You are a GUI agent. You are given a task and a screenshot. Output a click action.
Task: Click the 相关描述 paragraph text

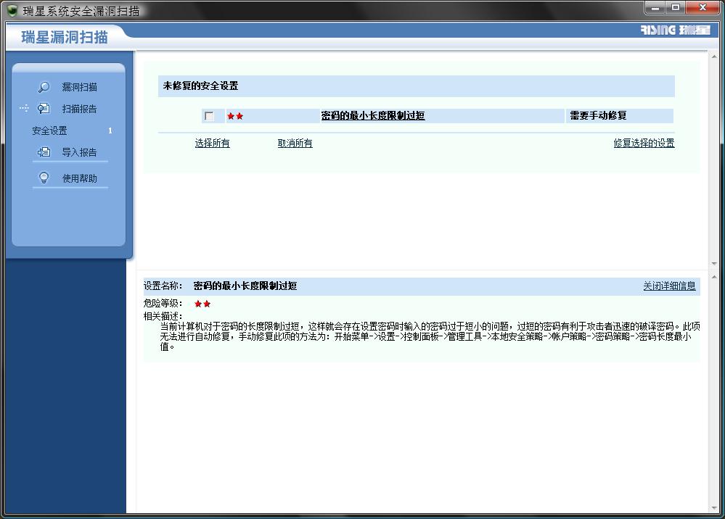pyautogui.click(x=430, y=336)
